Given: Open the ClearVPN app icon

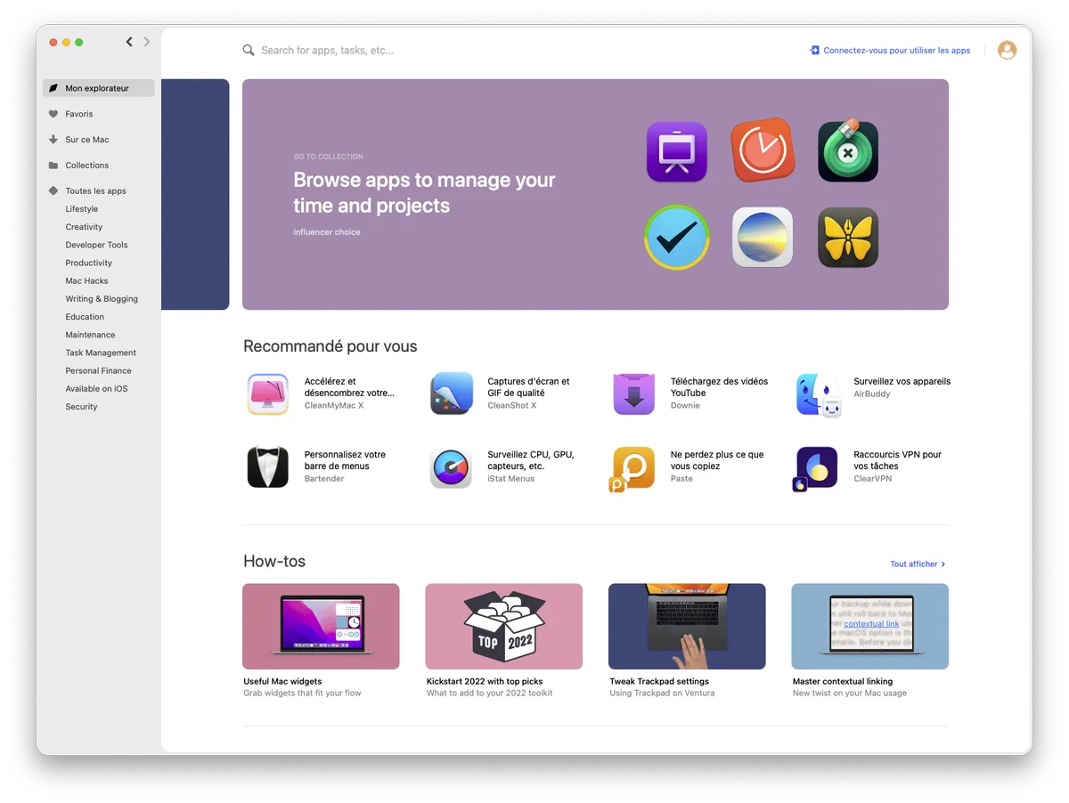Looking at the screenshot, I should (816, 469).
